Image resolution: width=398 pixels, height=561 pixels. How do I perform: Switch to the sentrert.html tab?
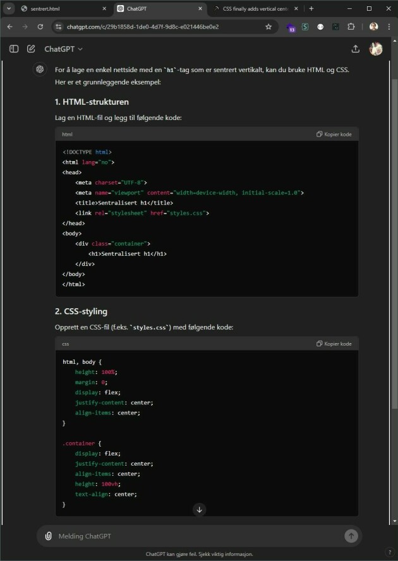pos(65,9)
